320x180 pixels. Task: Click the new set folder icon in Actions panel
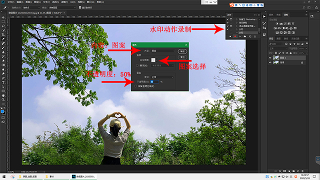point(245,36)
